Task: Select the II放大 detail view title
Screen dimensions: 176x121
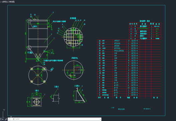Action: coord(56,87)
